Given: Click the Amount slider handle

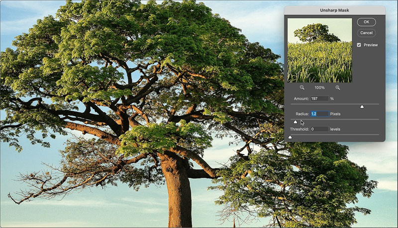Looking at the screenshot, I should point(362,107).
